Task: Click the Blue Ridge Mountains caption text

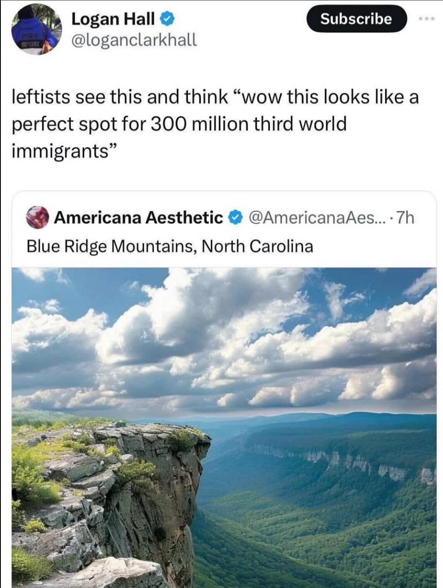Action: click(x=170, y=246)
